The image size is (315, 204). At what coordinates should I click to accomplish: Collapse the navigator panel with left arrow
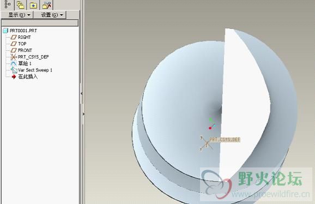pos(82,93)
